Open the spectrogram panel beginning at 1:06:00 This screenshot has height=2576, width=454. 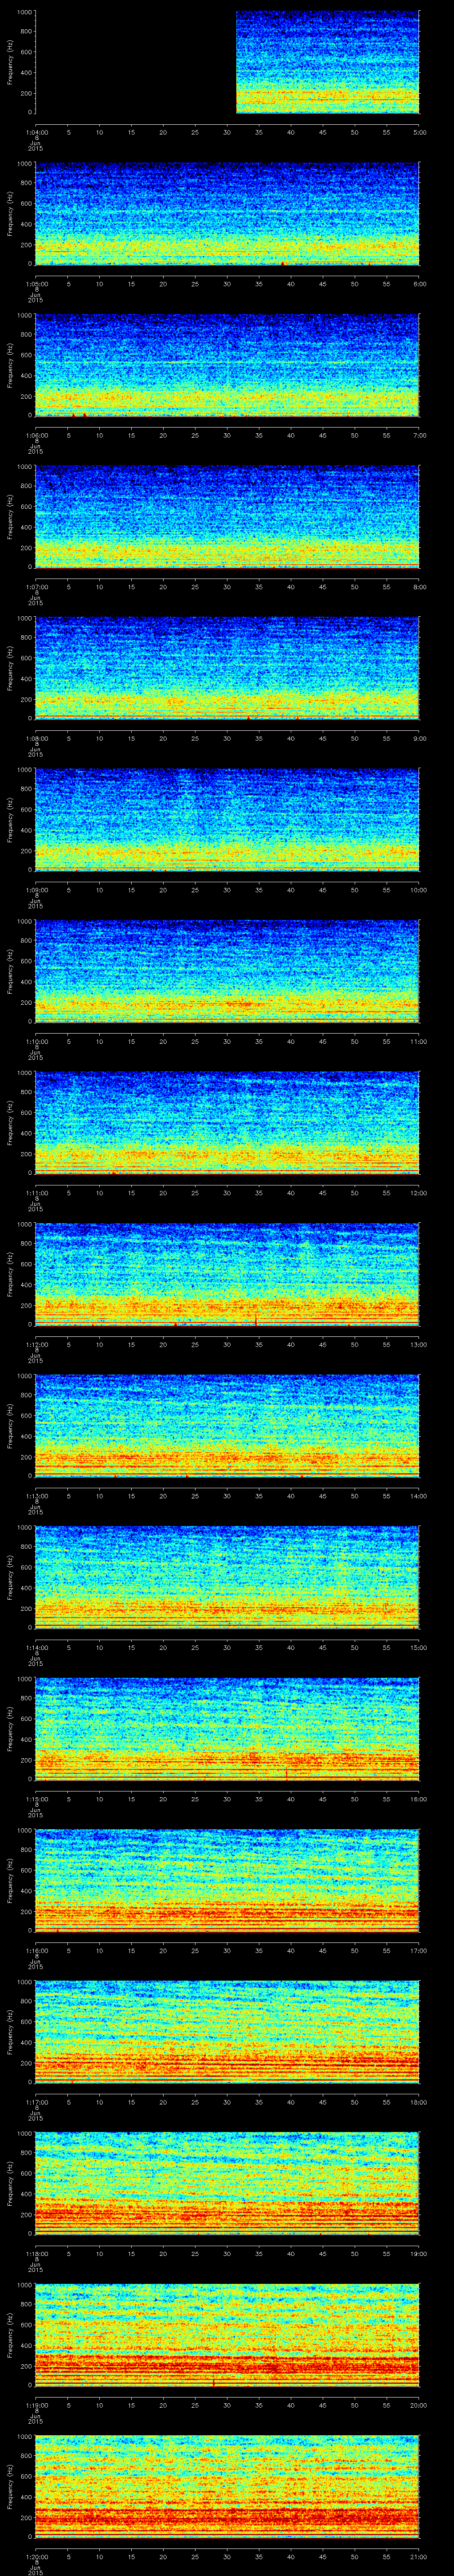click(x=227, y=365)
